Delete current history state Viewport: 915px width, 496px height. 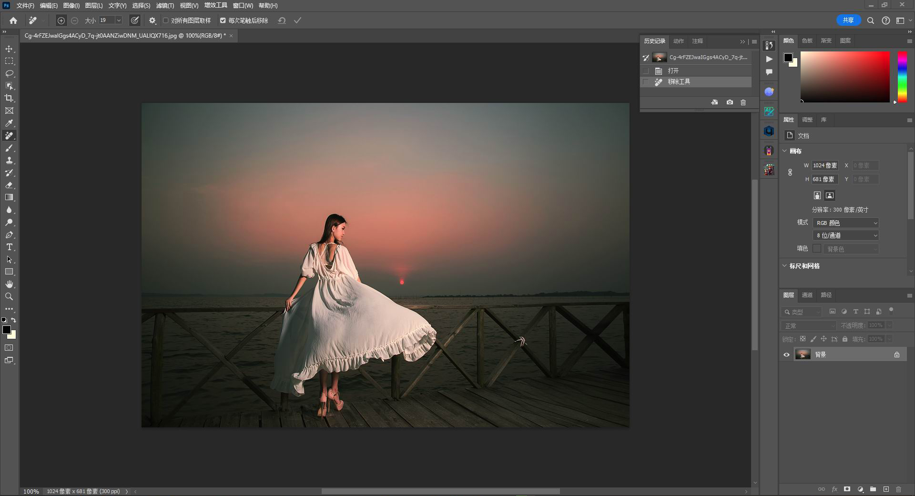743,102
